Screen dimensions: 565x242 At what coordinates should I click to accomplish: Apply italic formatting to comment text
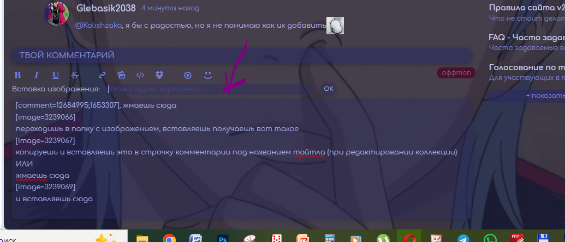click(37, 75)
